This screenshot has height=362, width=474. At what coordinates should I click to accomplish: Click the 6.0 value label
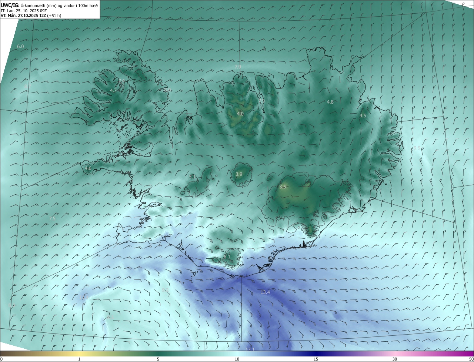tap(20, 47)
